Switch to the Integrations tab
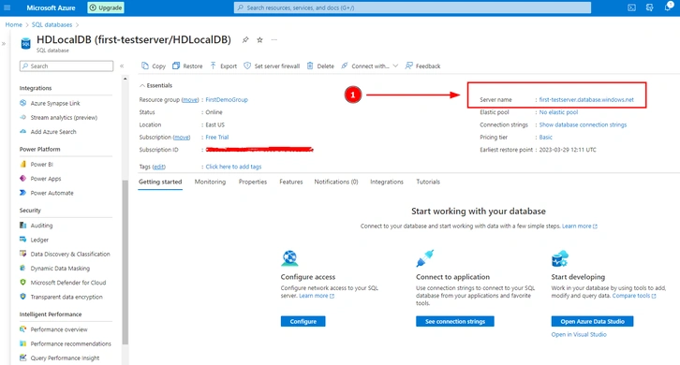The height and width of the screenshot is (365, 680). pyautogui.click(x=387, y=182)
